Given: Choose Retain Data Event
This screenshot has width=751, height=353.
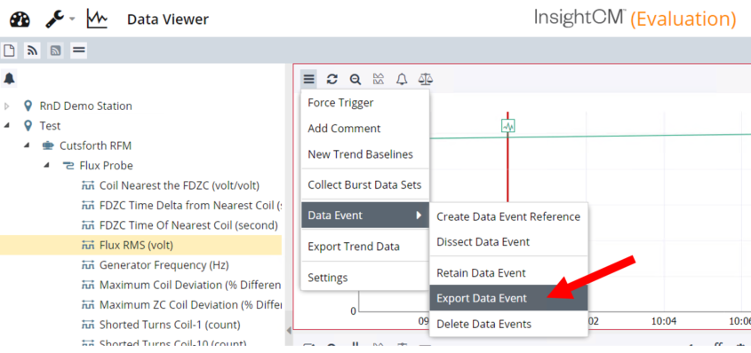Looking at the screenshot, I should (508, 273).
